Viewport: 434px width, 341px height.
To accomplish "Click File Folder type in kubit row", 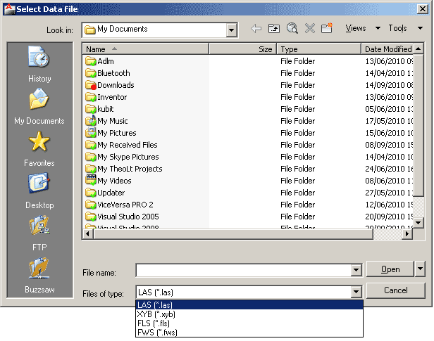I will coord(297,109).
